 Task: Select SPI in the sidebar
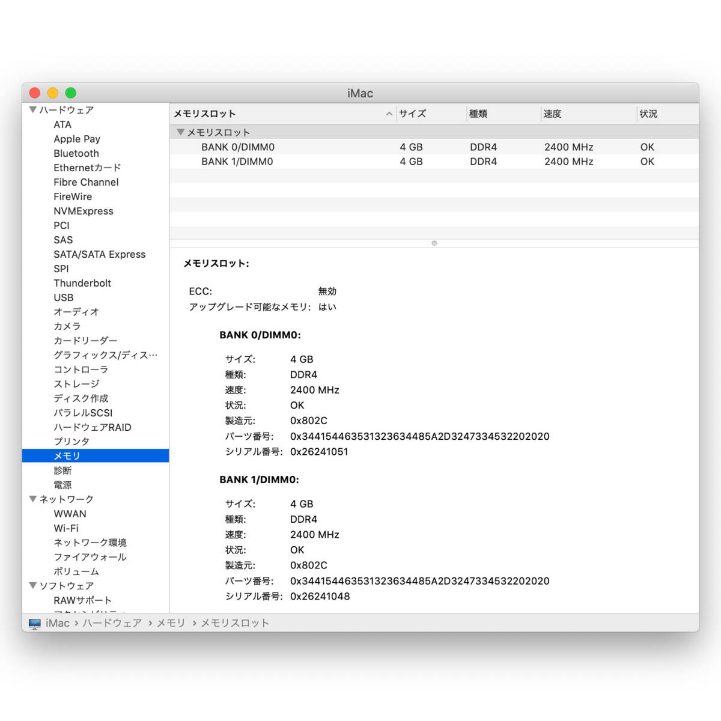pyautogui.click(x=61, y=269)
